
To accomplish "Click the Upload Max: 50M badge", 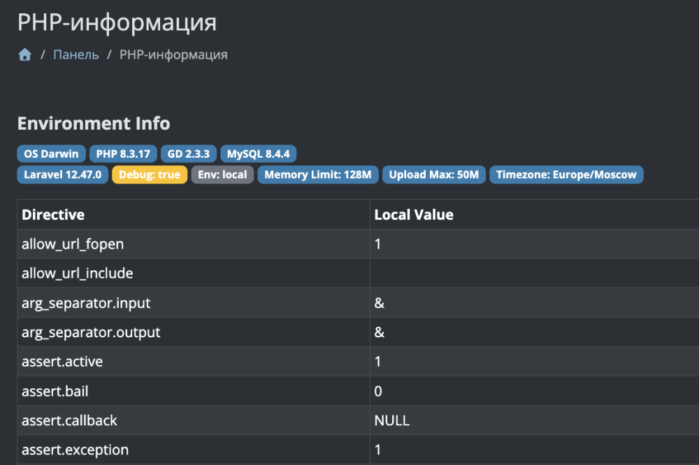I will [434, 175].
